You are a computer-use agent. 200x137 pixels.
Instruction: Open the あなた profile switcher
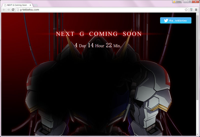[x=177, y=1]
